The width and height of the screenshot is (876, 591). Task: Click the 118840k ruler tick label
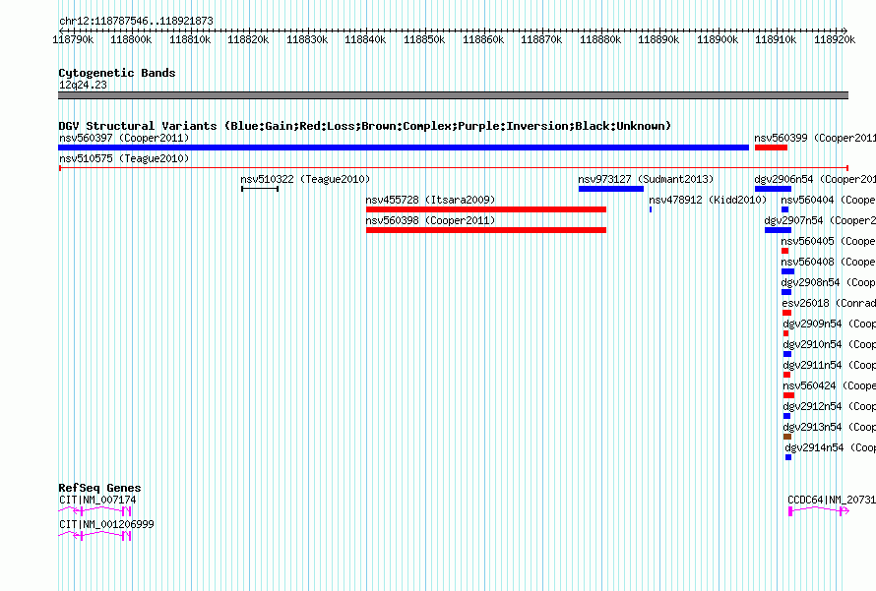pos(365,39)
